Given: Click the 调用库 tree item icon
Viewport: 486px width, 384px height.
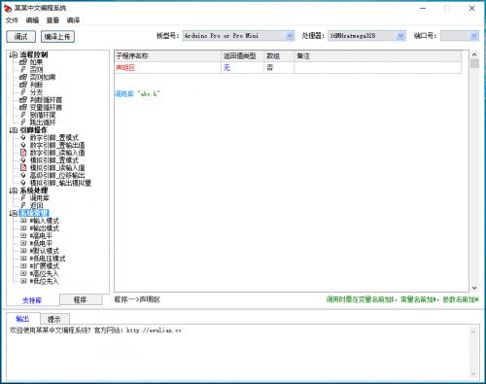Looking at the screenshot, I should click(23, 197).
